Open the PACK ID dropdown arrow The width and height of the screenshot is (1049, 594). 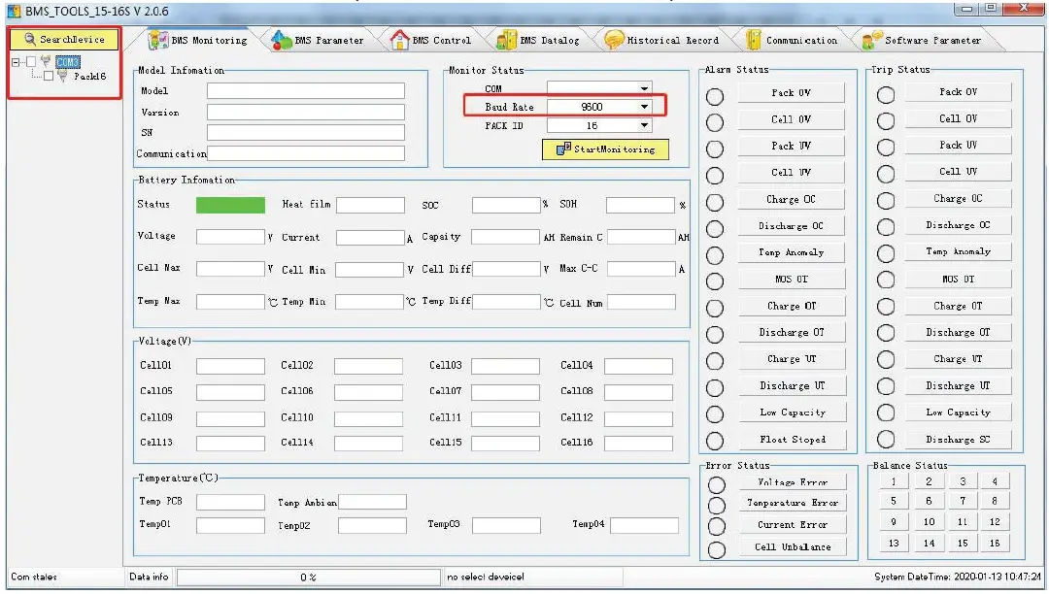pyautogui.click(x=644, y=125)
